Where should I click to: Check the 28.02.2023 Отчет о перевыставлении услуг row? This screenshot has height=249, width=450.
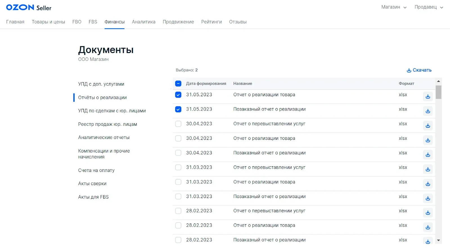tap(178, 211)
